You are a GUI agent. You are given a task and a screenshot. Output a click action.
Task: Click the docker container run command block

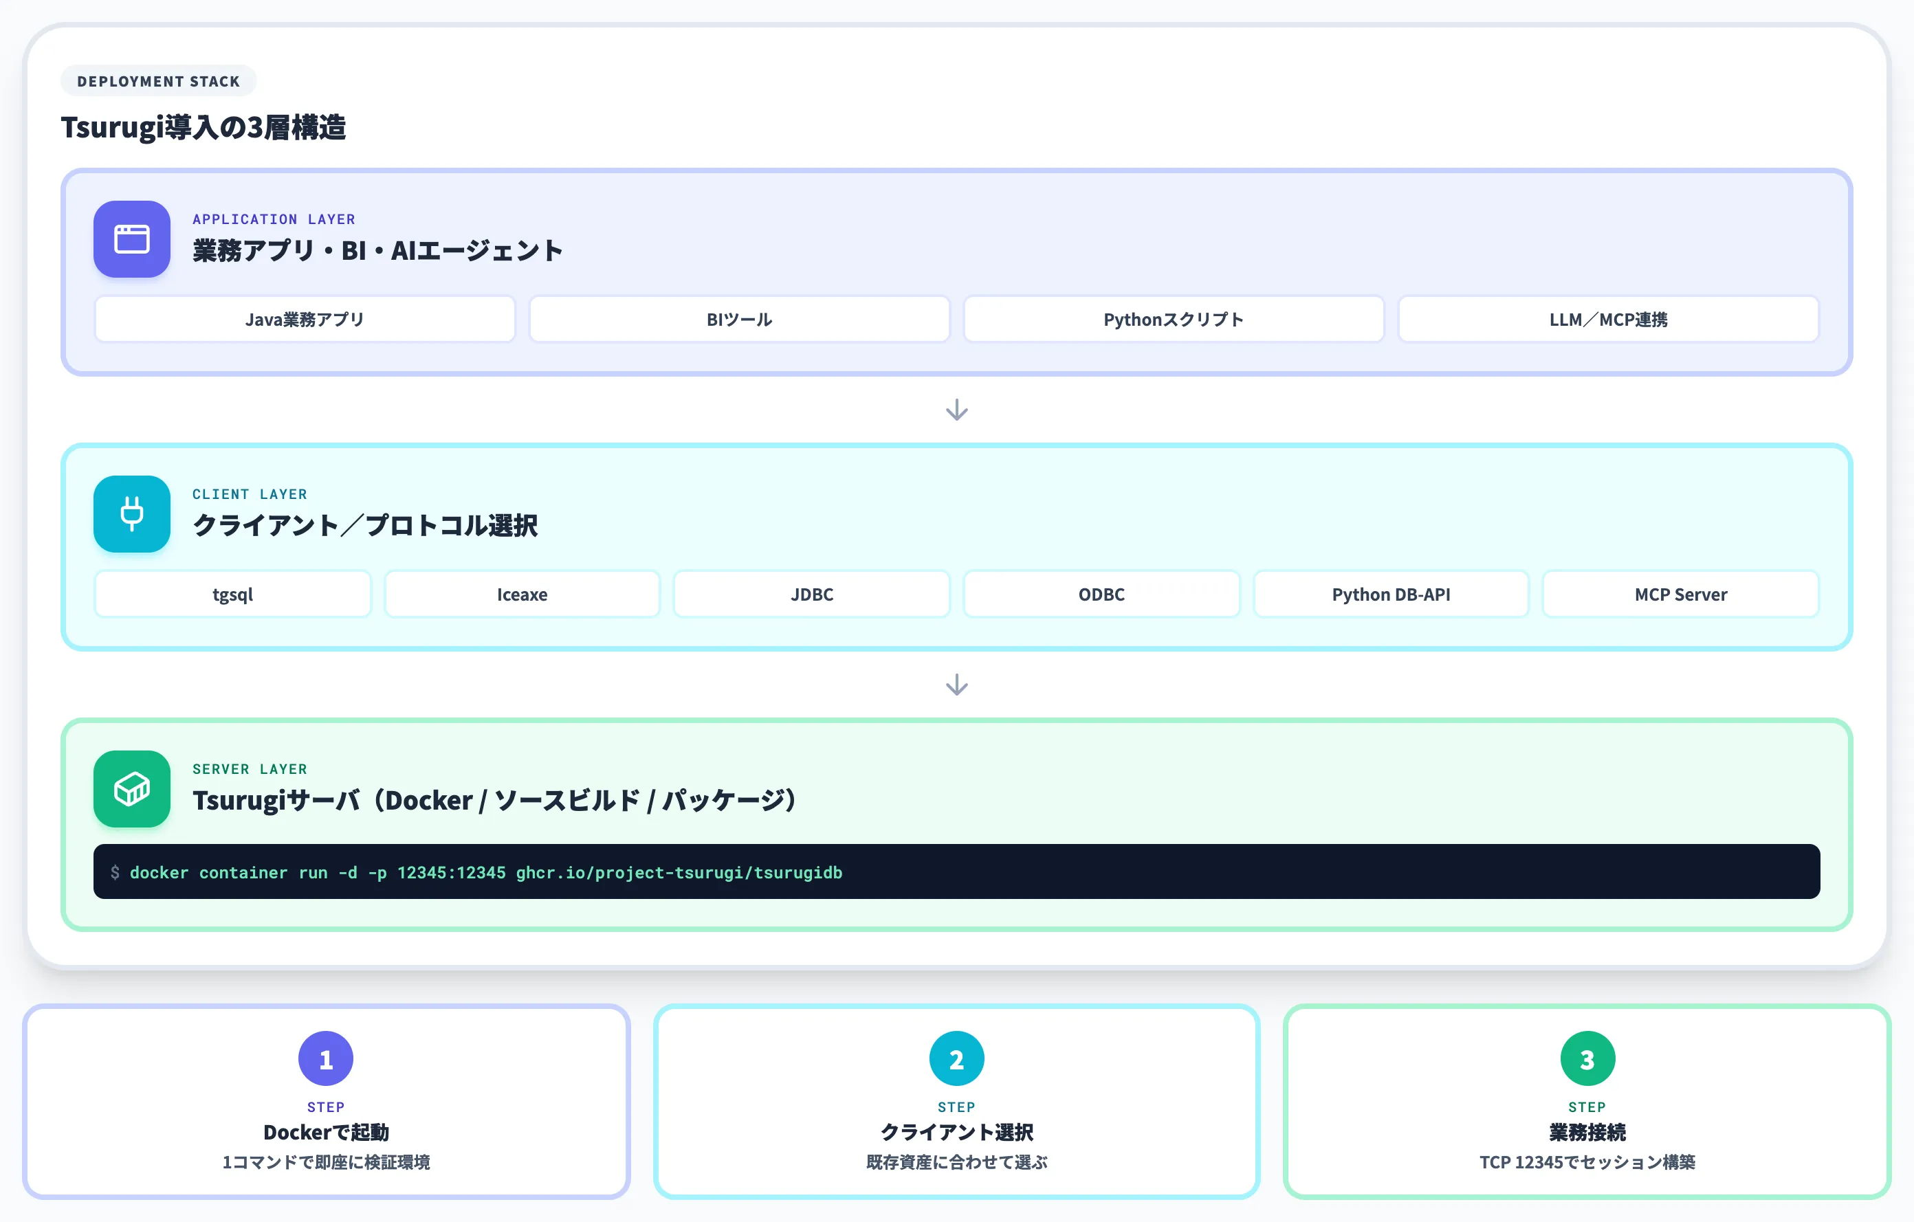pos(957,871)
